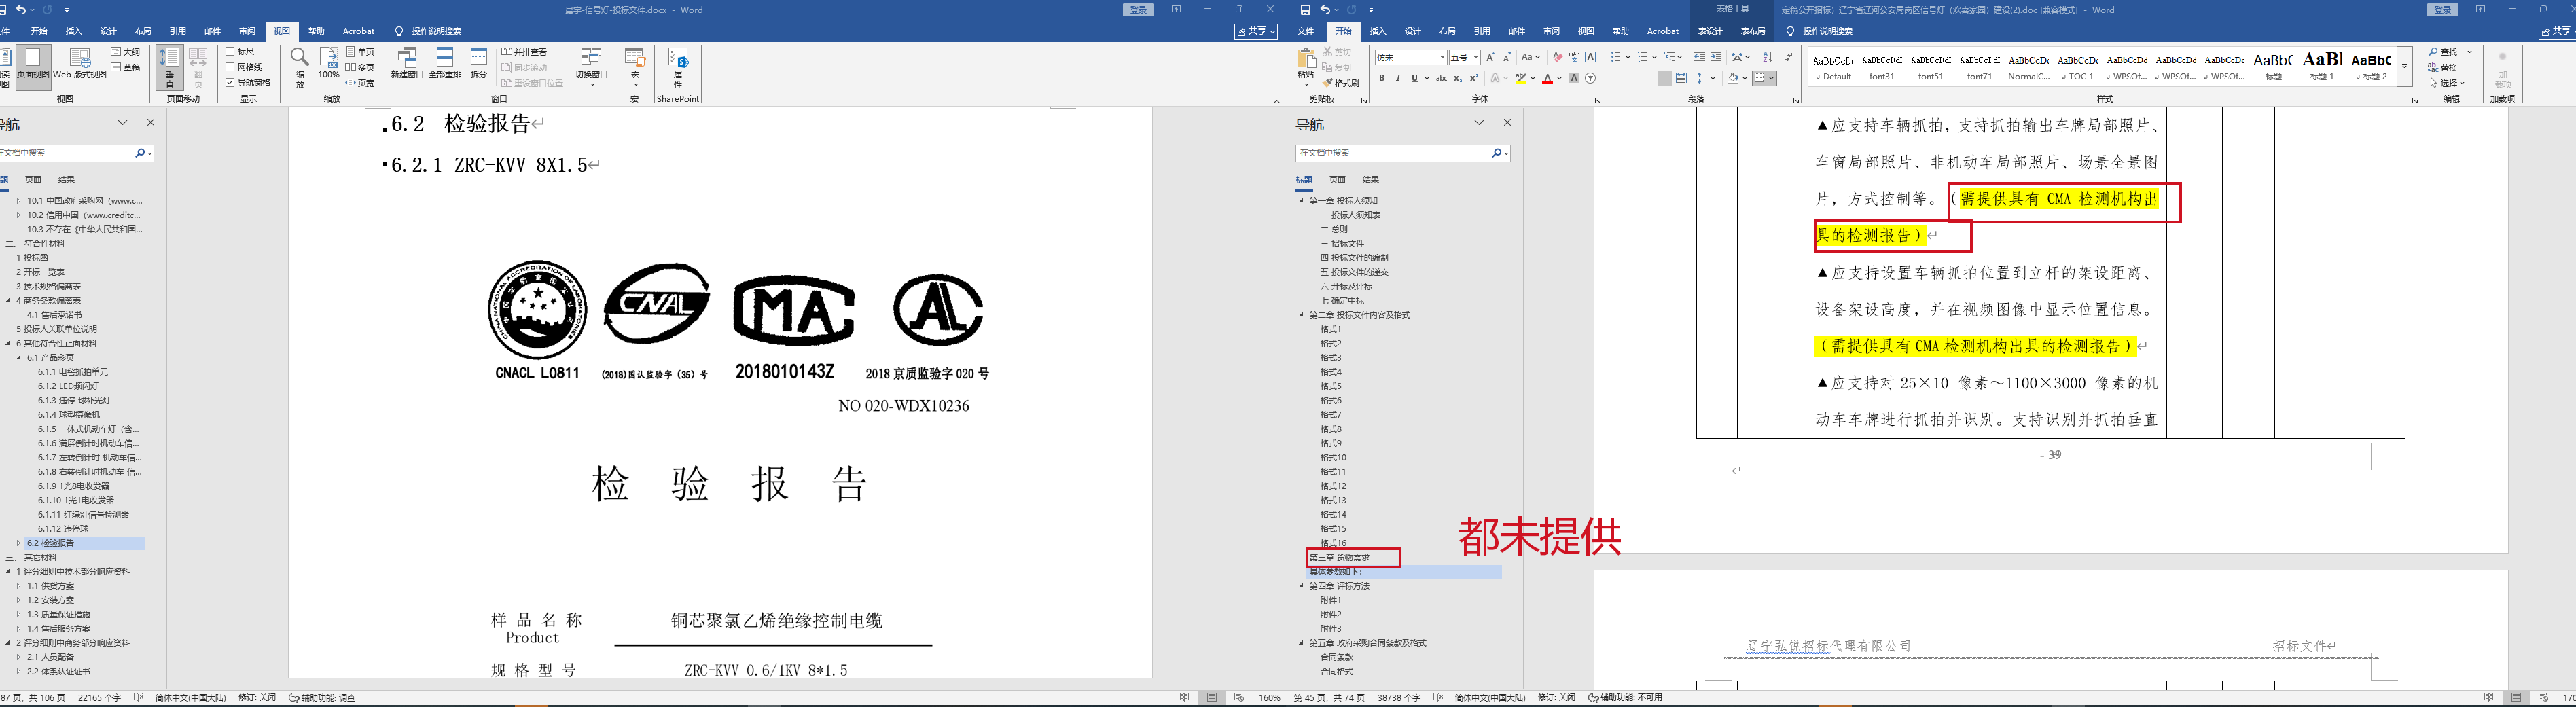Switch to Draft (草稿) view in left window

[x=126, y=67]
